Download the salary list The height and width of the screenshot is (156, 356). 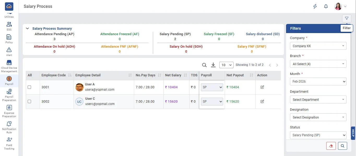(x=213, y=65)
